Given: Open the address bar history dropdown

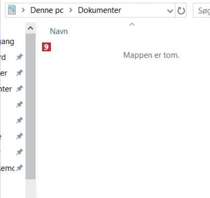Looking at the screenshot, I should [170, 11].
